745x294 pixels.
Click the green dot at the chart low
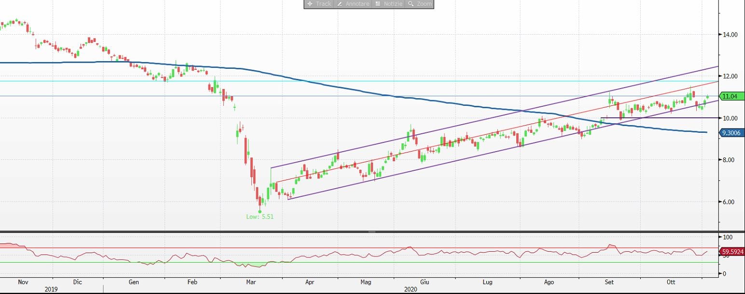coord(260,211)
